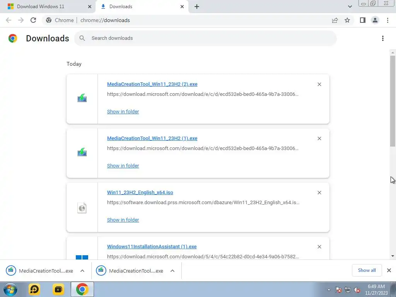
Task: Click the software.download.prss.microsoft.com URL text
Action: 203,203
